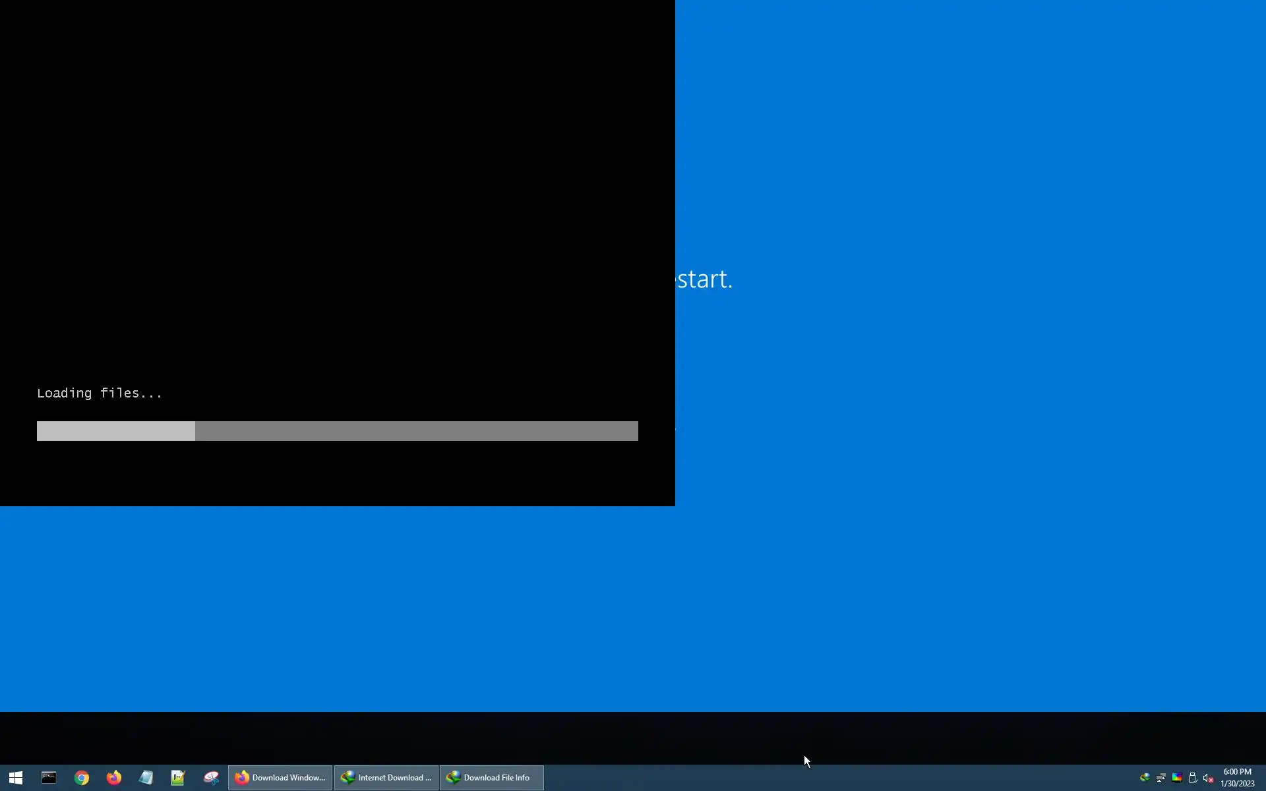Image resolution: width=1266 pixels, height=791 pixels.
Task: Click the Internet Download Manager tray icon
Action: click(x=1145, y=778)
